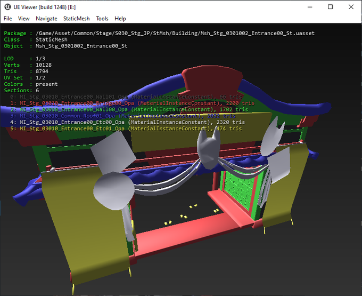Open the Tools menu
Image resolution: width=362 pixels, height=296 pixels.
[x=102, y=19]
